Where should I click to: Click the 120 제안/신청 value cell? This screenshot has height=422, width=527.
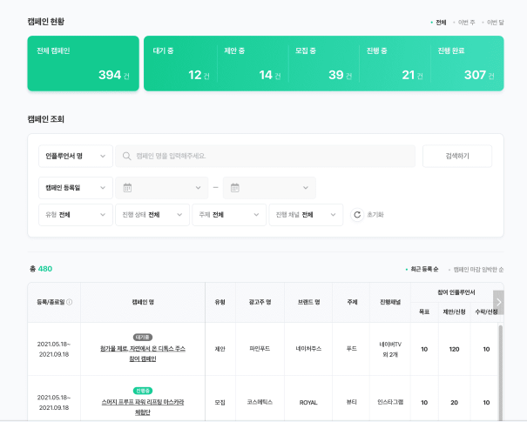(x=455, y=349)
